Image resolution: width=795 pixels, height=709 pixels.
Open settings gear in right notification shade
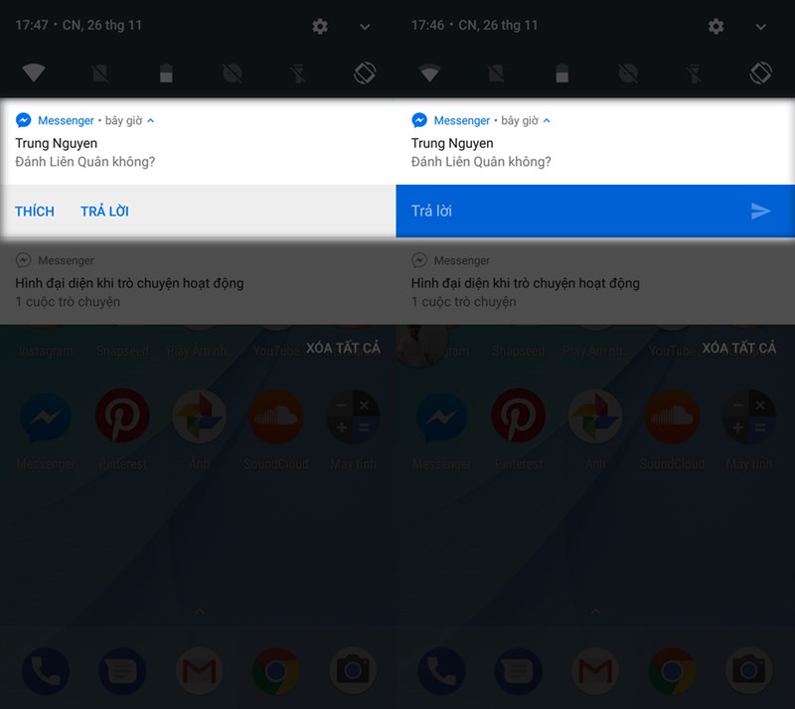click(x=715, y=26)
